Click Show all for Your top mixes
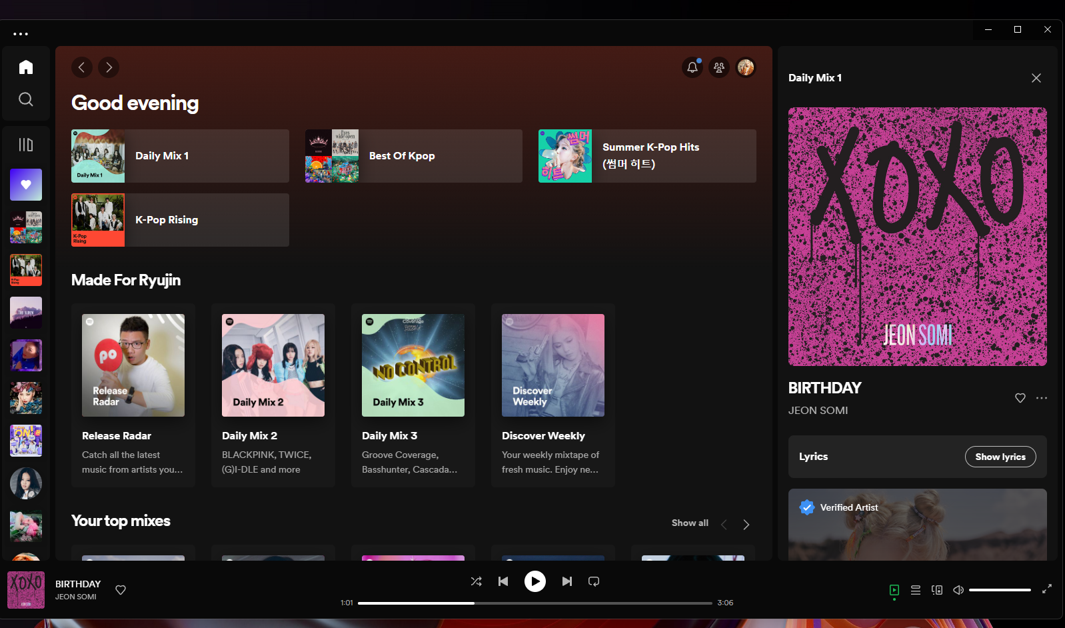This screenshot has height=628, width=1065. click(x=690, y=523)
